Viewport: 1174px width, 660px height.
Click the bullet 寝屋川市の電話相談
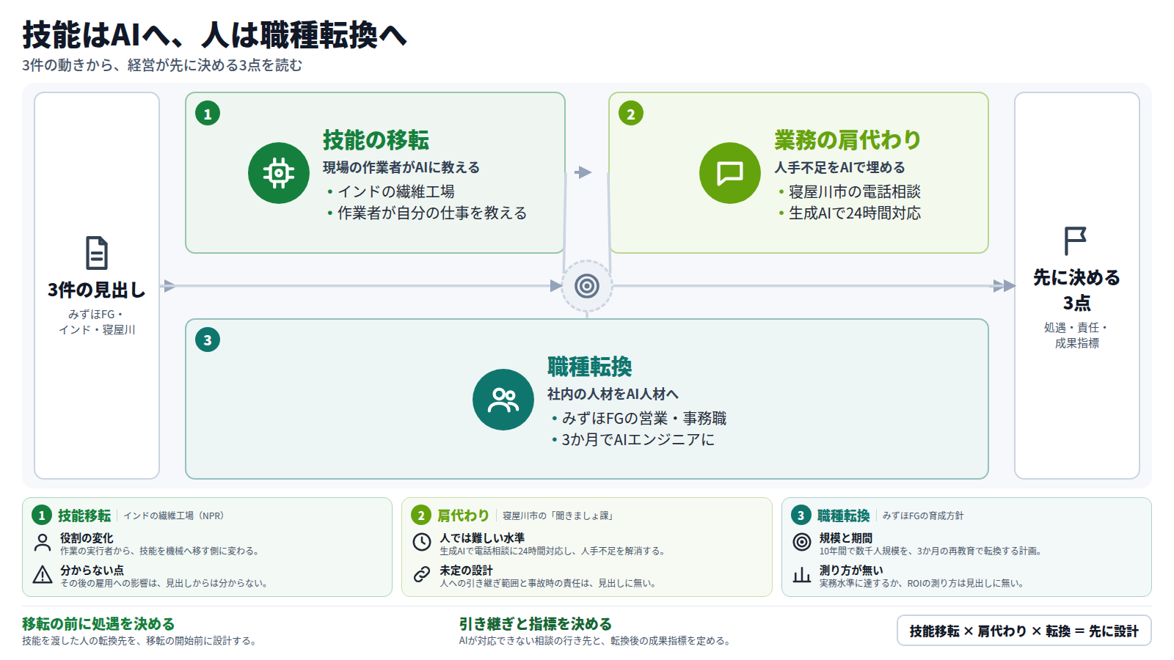tap(854, 191)
